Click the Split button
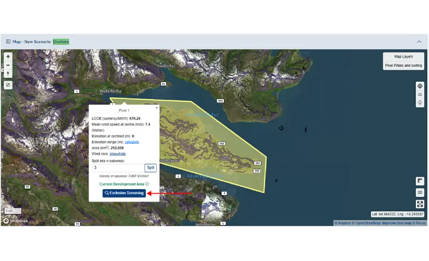This screenshot has width=429, height=261. pyautogui.click(x=150, y=168)
